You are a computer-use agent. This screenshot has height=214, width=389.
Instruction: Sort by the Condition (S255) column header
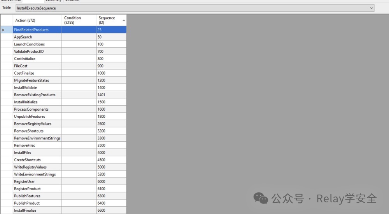[x=79, y=20]
